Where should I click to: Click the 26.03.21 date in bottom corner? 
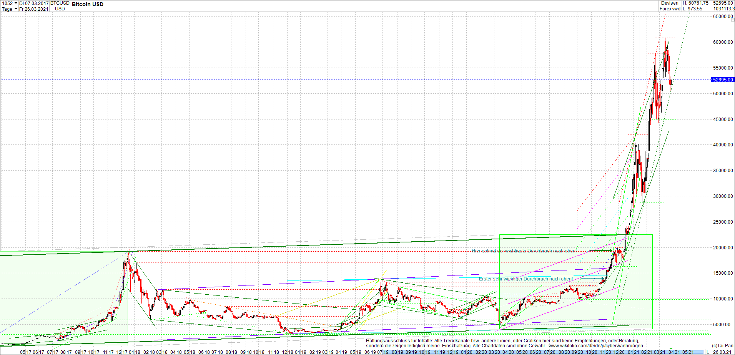coord(723,352)
